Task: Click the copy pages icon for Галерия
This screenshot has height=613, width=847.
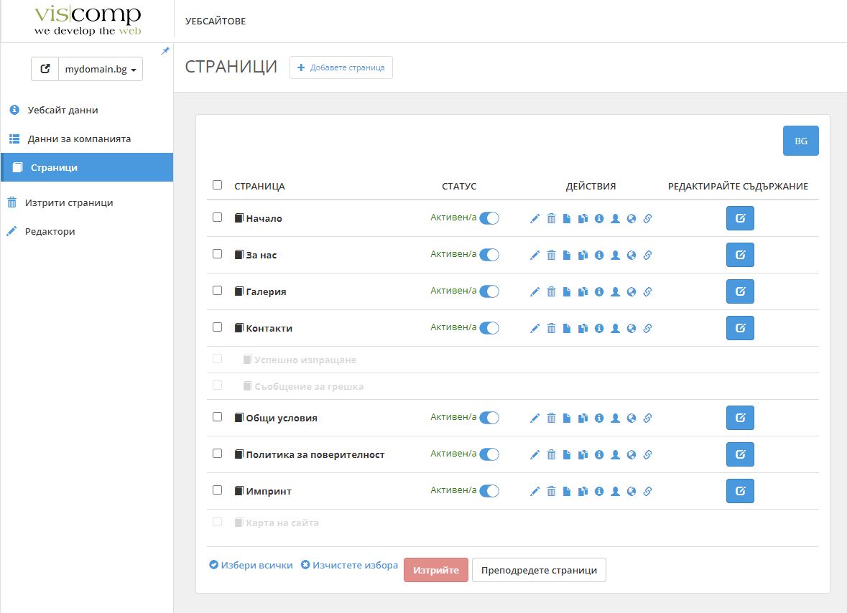Action: (583, 292)
